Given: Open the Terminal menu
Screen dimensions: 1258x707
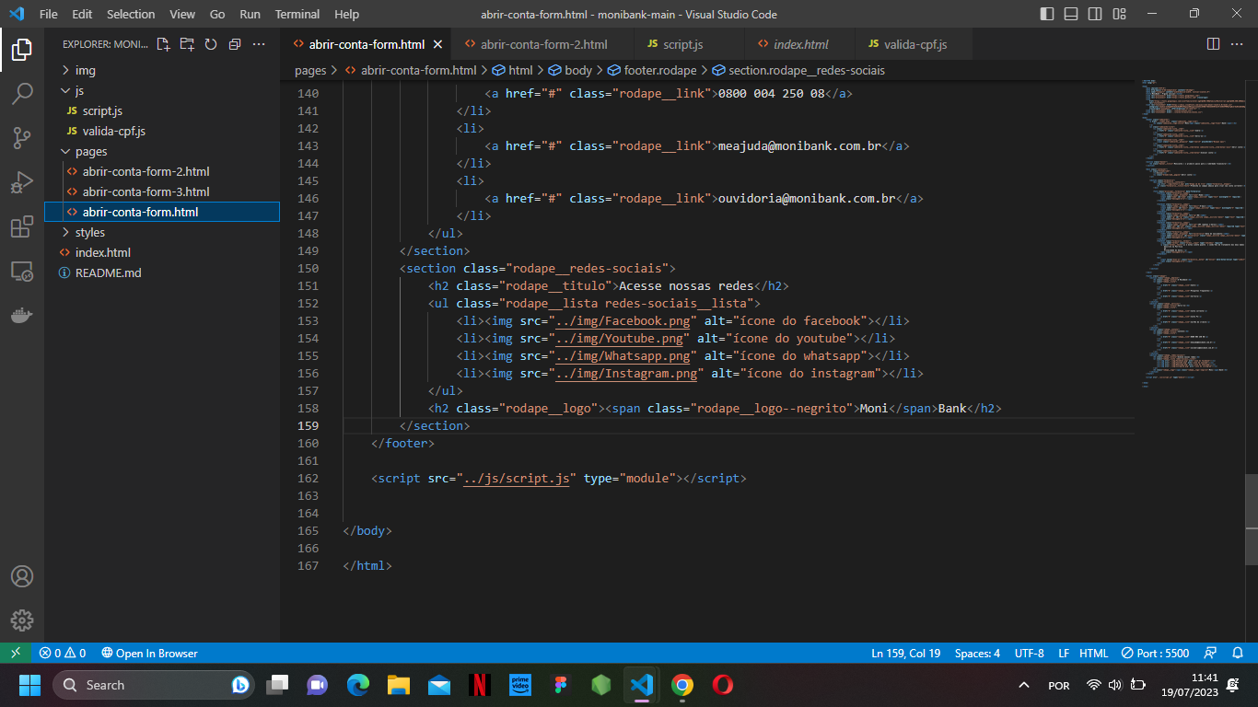Looking at the screenshot, I should [297, 14].
